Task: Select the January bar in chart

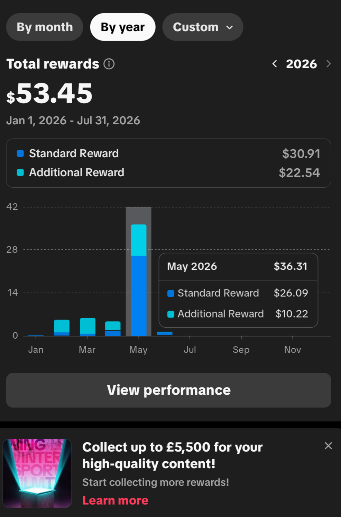Action: (36, 335)
